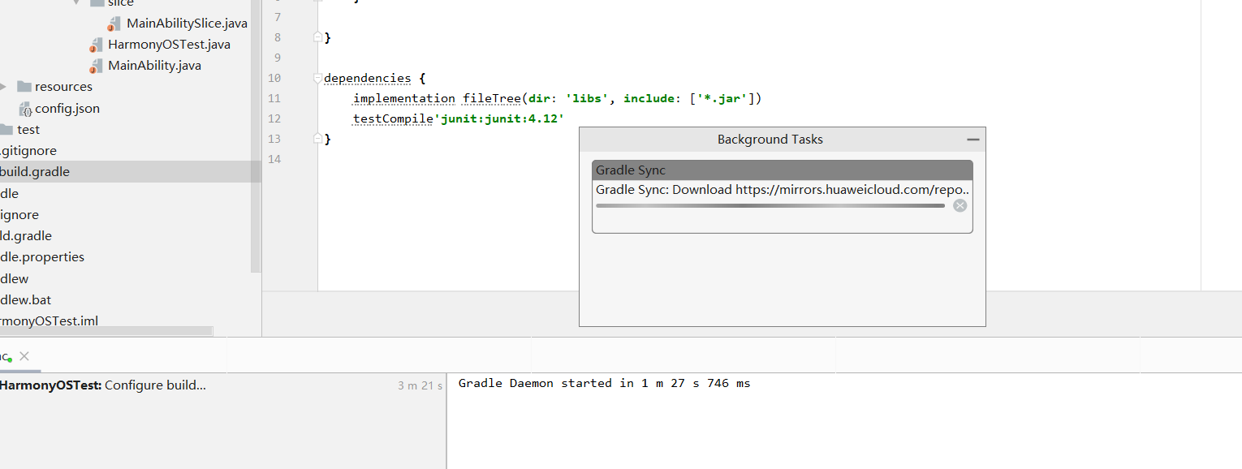Screen dimensions: 1242x469
Task: Open the .gitignore file
Action: click(29, 151)
